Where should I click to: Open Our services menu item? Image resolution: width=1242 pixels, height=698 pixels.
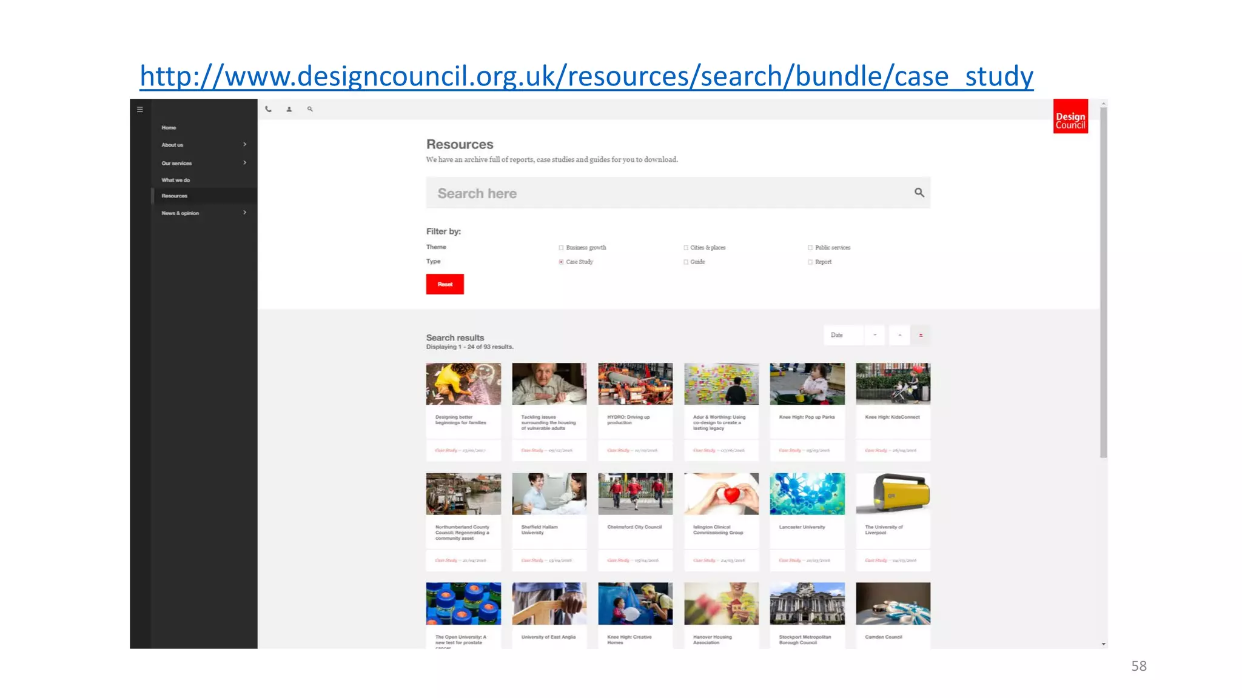[x=176, y=163]
